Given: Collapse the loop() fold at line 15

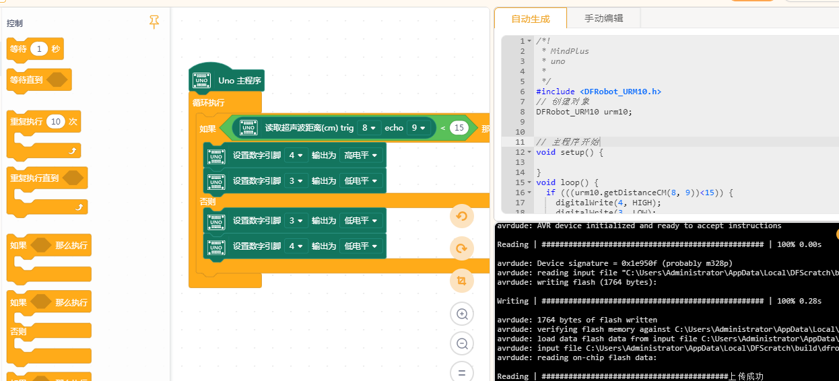Looking at the screenshot, I should [x=529, y=182].
